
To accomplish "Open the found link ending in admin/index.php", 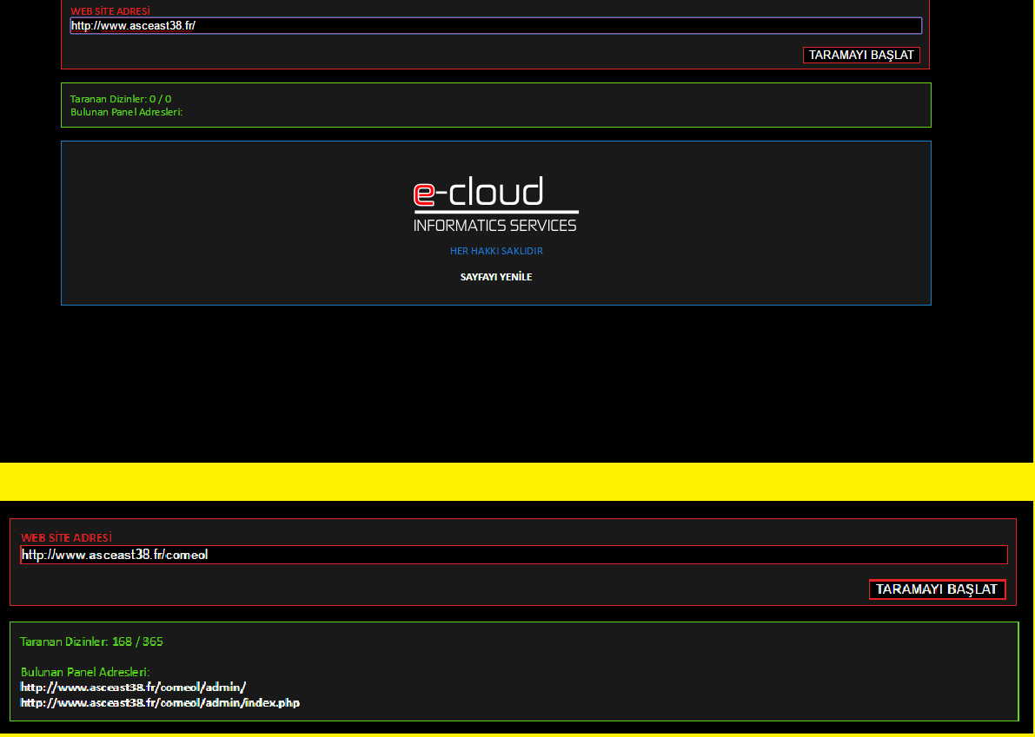I will coord(161,703).
